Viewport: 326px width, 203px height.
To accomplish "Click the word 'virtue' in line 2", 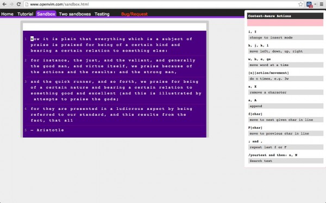I will pyautogui.click(x=95, y=66).
